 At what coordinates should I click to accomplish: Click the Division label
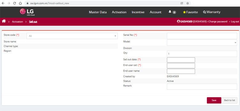click(128, 48)
